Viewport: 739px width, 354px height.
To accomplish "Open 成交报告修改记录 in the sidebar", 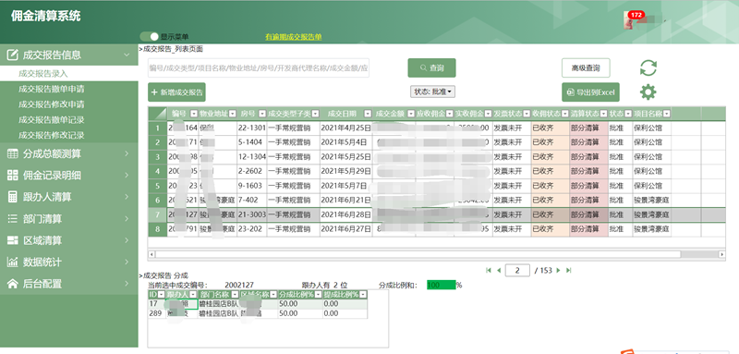I will coord(52,135).
